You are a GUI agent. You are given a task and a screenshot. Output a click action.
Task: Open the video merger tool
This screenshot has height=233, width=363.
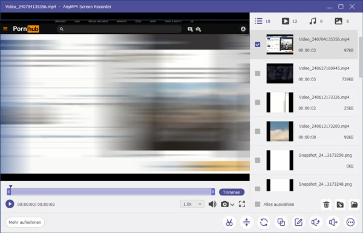(x=281, y=222)
